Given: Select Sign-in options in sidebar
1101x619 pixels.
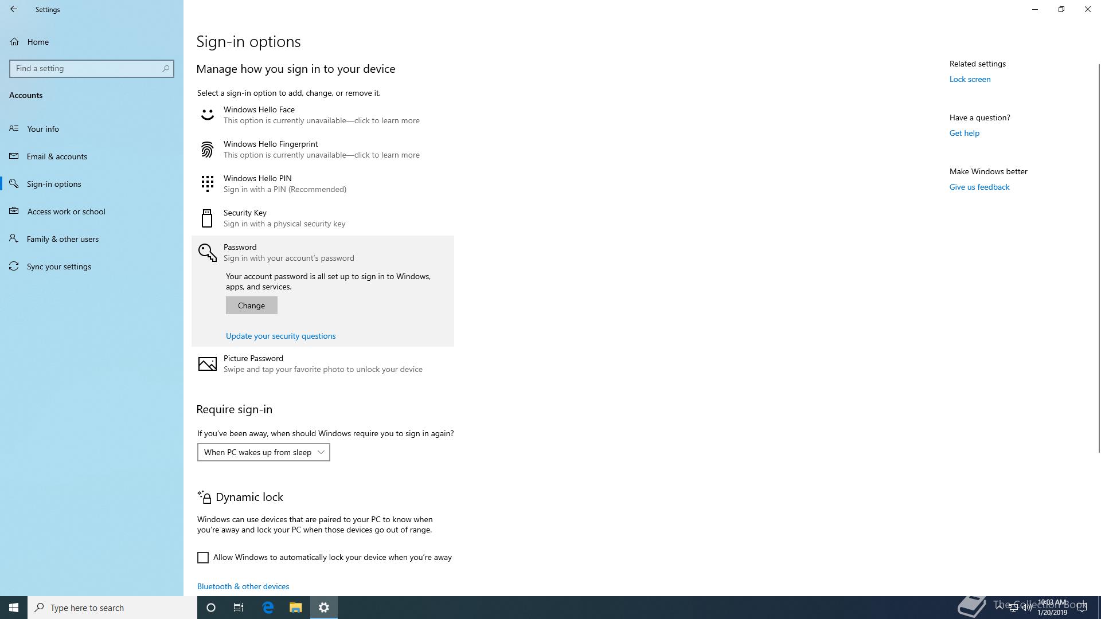Looking at the screenshot, I should coord(92,183).
